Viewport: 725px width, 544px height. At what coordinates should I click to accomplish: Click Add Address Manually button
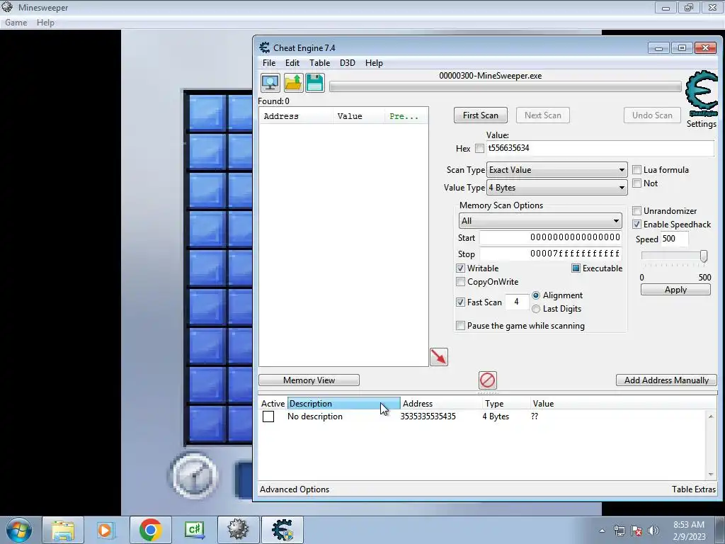(666, 380)
